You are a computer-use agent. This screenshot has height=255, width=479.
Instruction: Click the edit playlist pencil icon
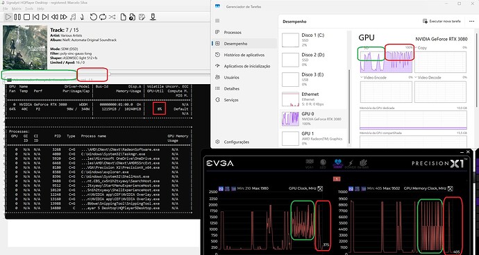[x=142, y=17]
